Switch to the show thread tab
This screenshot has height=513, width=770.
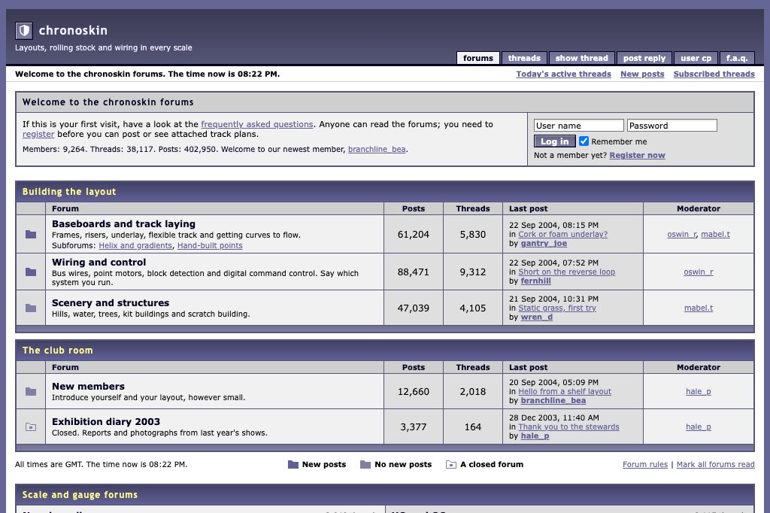[581, 58]
